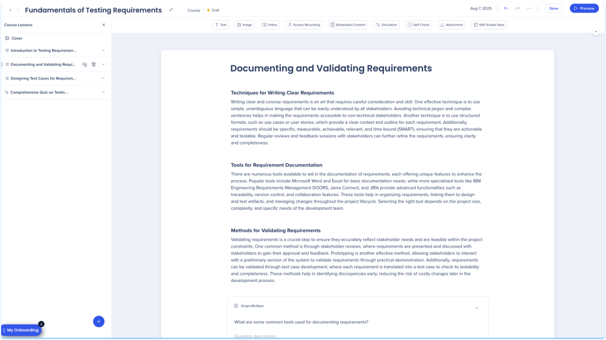Insert a Video content block
606x340 pixels.
[270, 25]
